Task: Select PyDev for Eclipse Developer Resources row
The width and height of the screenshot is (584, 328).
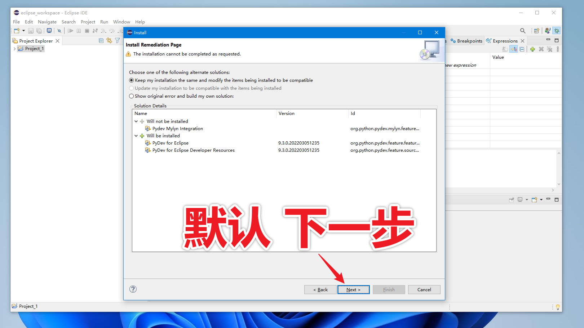Action: [284, 150]
